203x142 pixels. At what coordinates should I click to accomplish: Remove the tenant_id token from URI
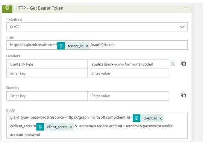(x=87, y=46)
